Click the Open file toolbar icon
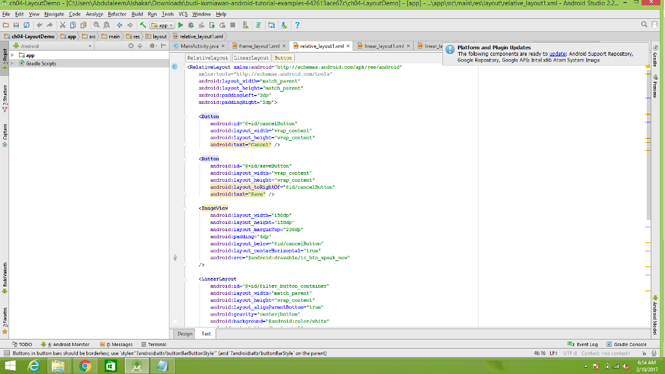665x374 pixels. (x=6, y=25)
